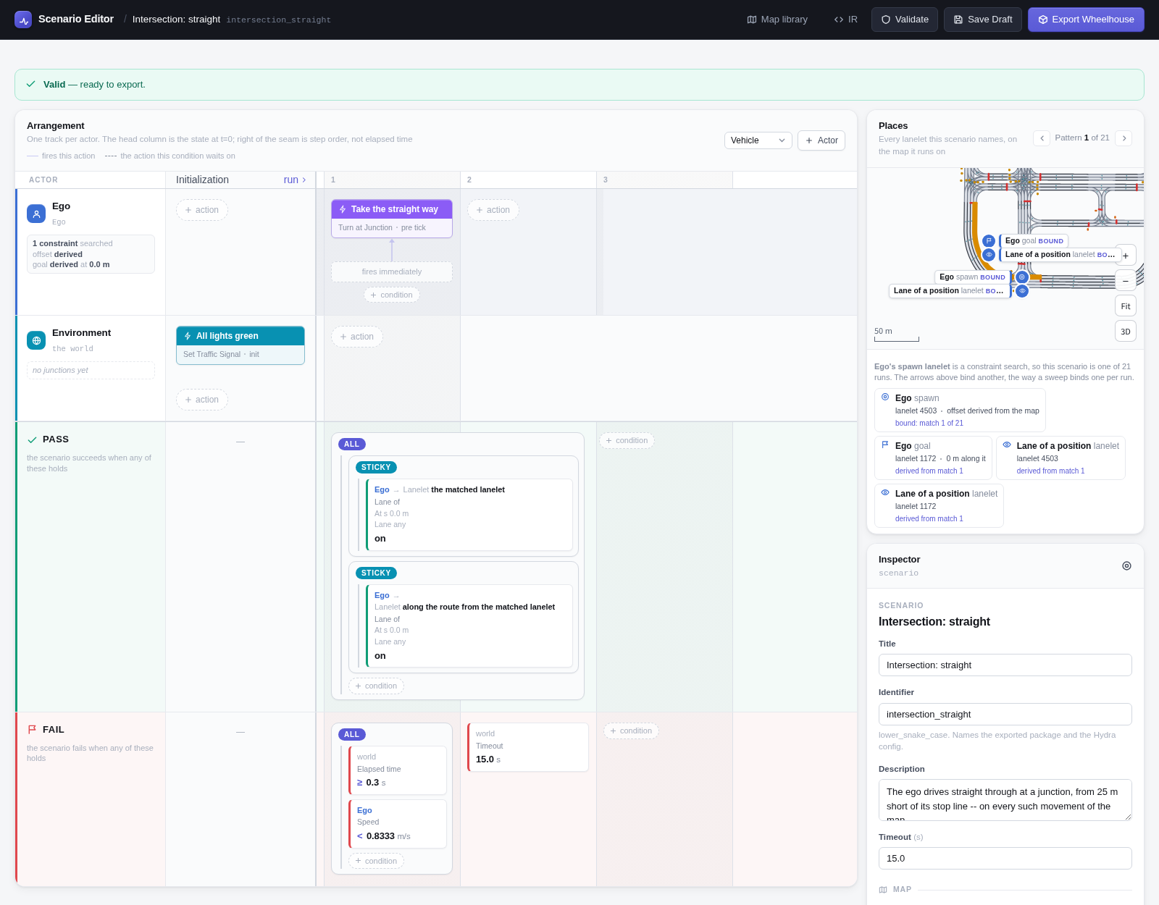The height and width of the screenshot is (905, 1159).
Task: Click the Description text area
Action: pos(1005,800)
